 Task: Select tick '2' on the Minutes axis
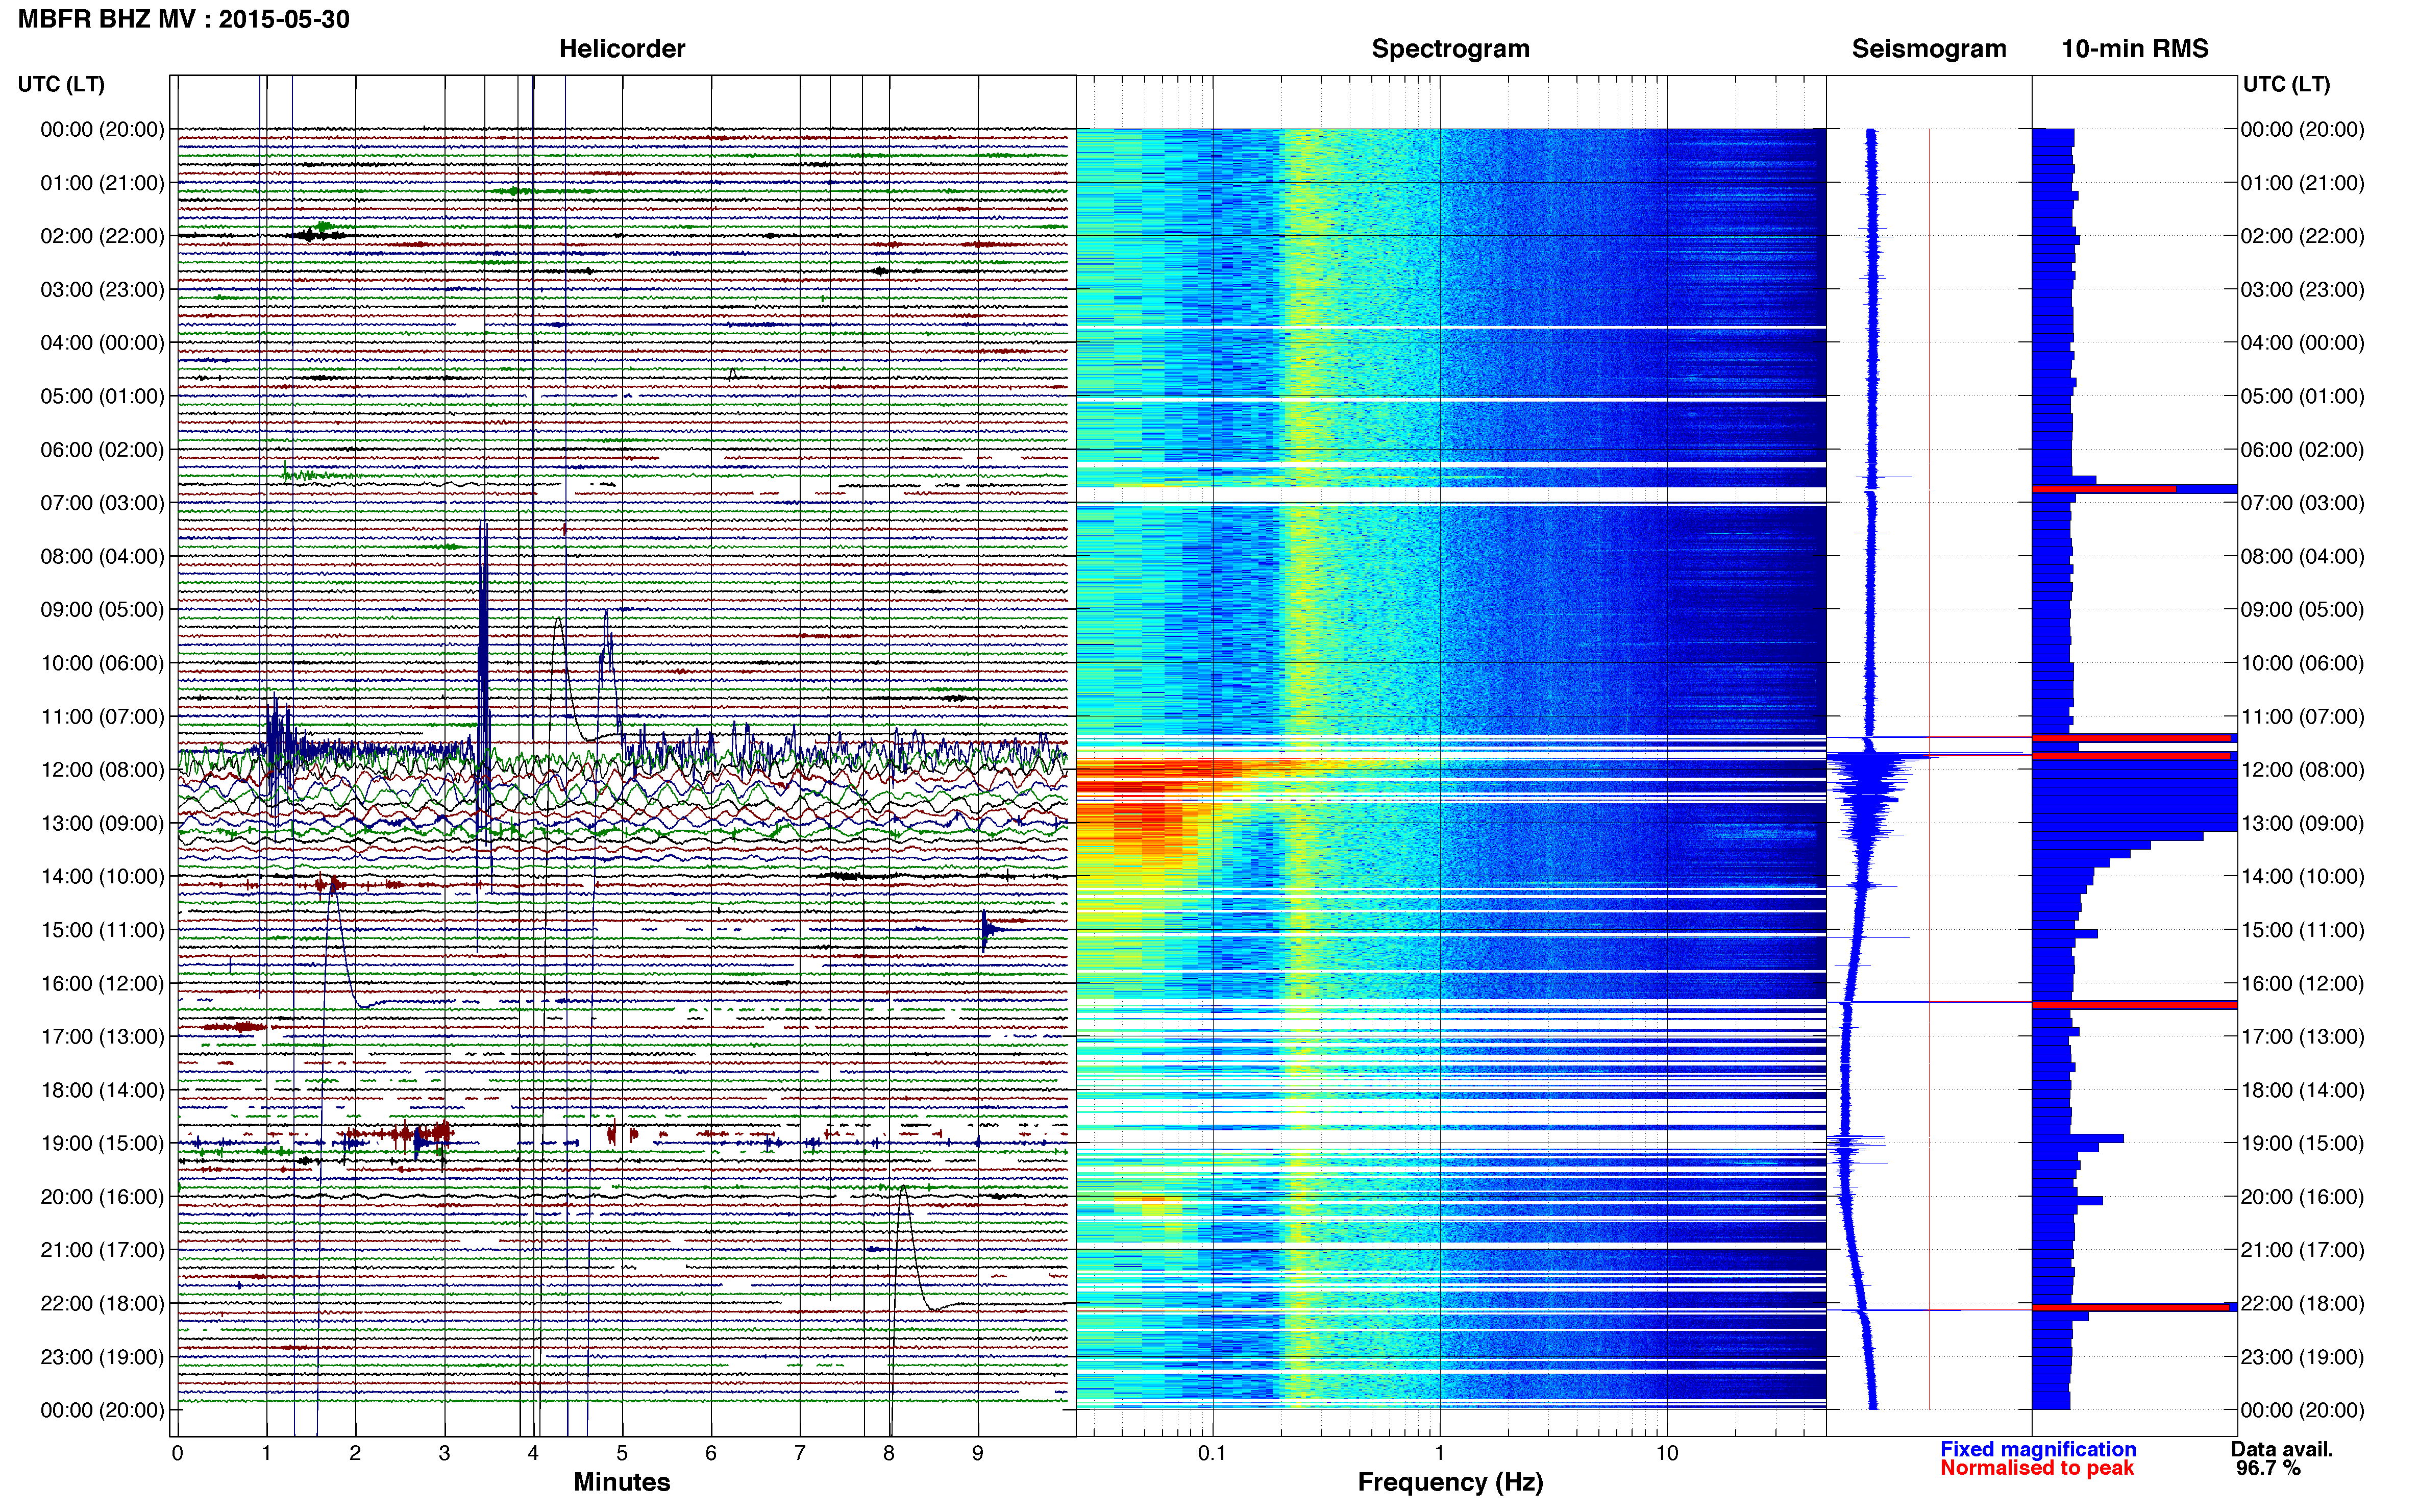(355, 1454)
